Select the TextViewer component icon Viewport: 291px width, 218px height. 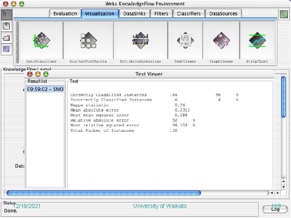point(185,40)
